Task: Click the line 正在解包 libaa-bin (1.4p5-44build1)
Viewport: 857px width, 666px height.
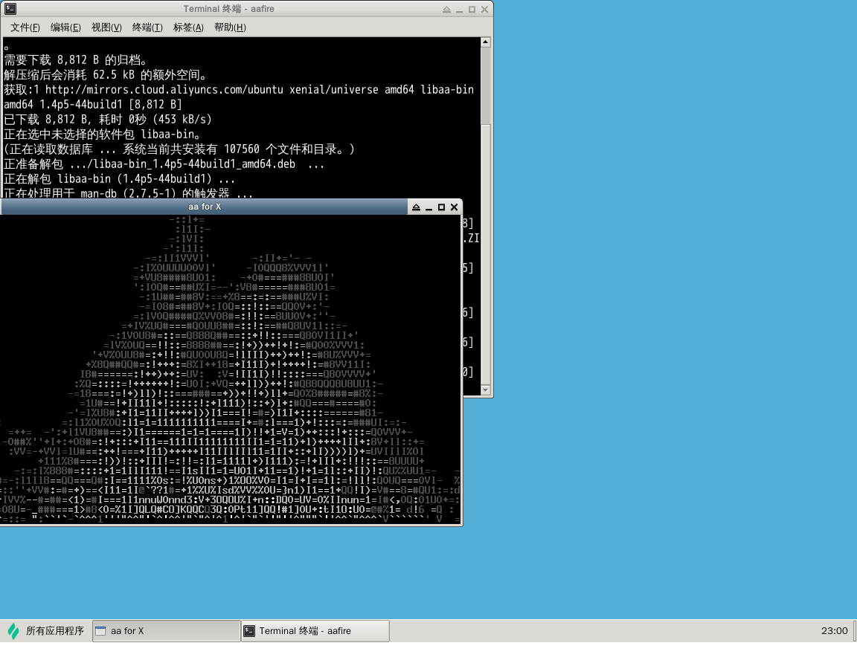Action: pyautogui.click(x=119, y=178)
